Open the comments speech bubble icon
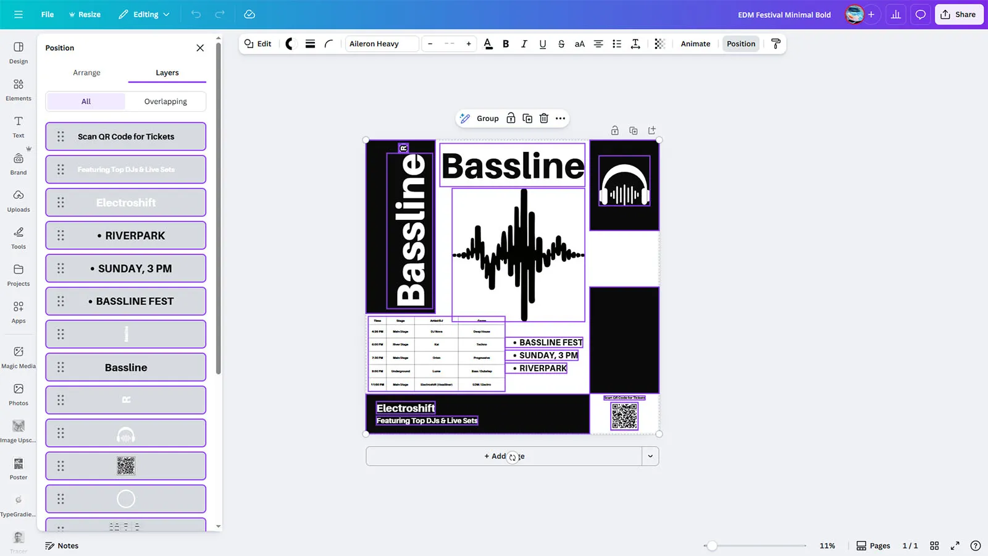The image size is (988, 556). [x=920, y=15]
